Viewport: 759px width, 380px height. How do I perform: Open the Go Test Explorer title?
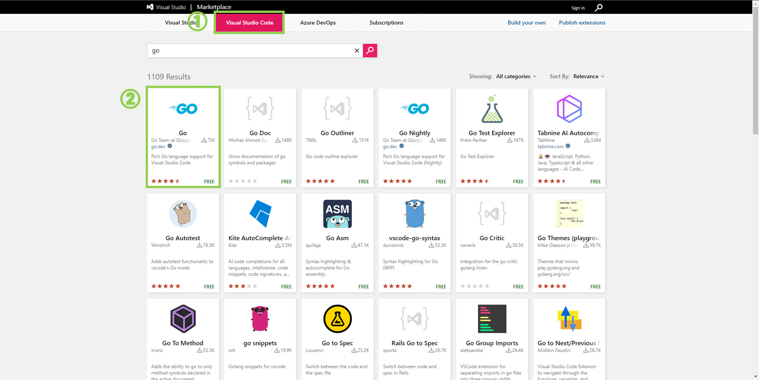coord(492,133)
